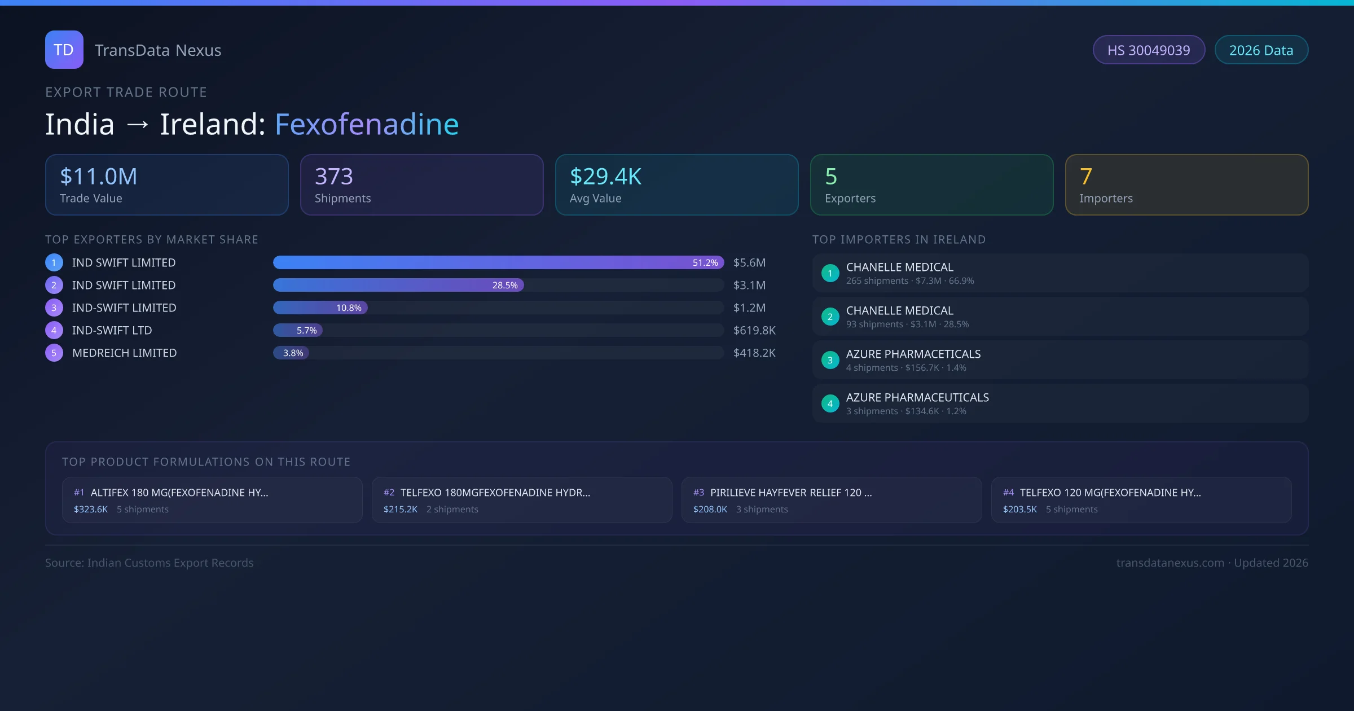Click importer rank 3 green badge
The image size is (1354, 711).
pos(830,360)
